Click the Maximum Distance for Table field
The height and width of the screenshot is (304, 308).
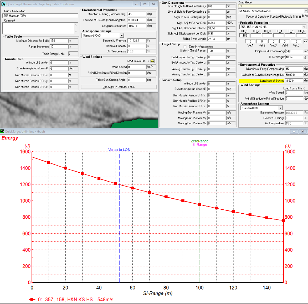point(59,41)
